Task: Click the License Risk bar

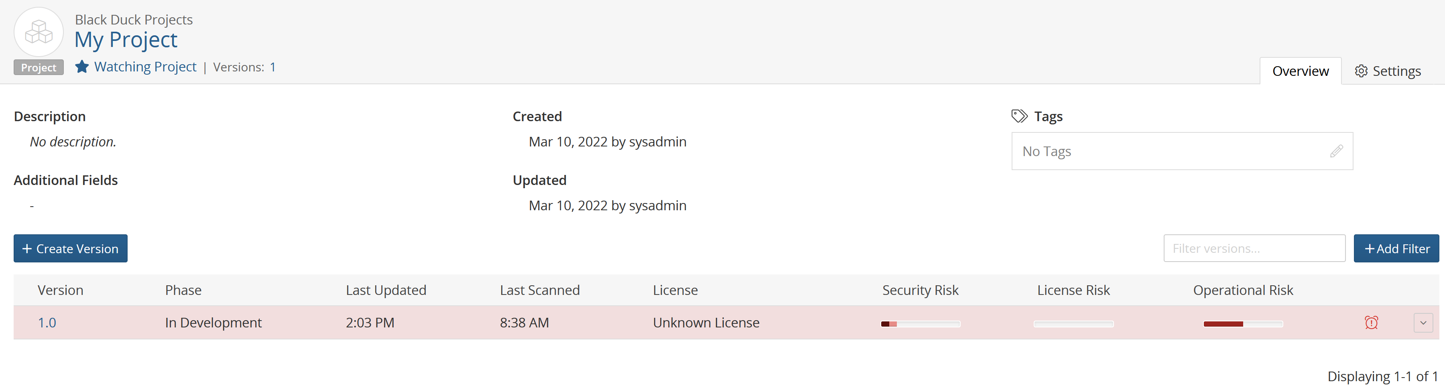Action: tap(1073, 324)
